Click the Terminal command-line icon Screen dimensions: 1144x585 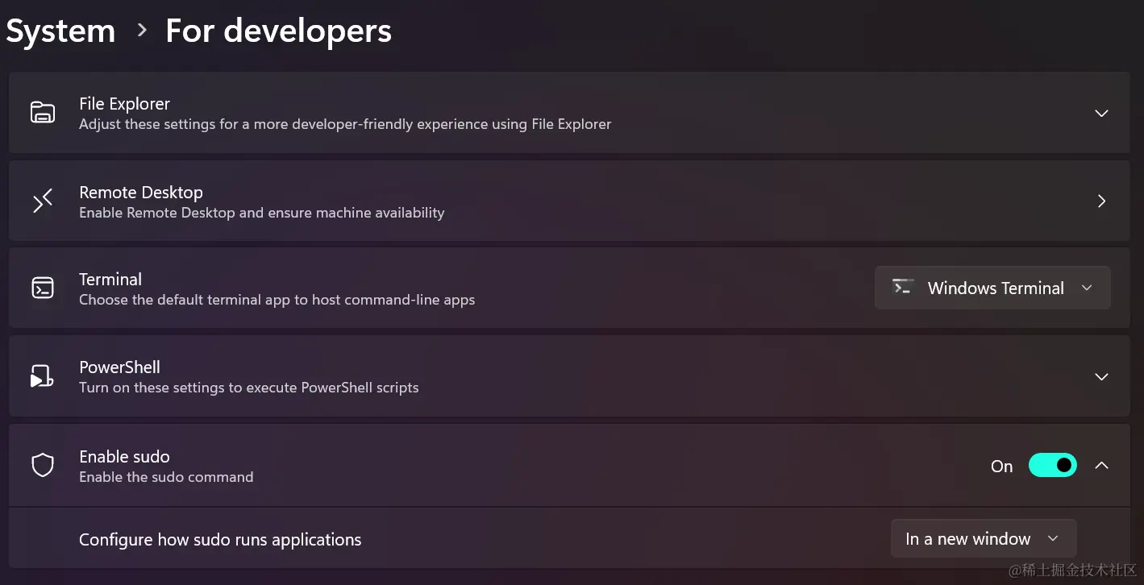pyautogui.click(x=42, y=288)
